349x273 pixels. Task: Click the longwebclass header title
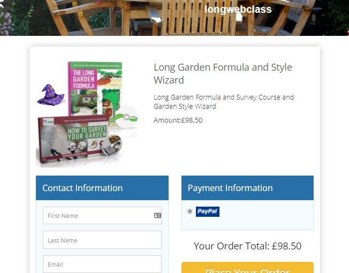pyautogui.click(x=238, y=9)
